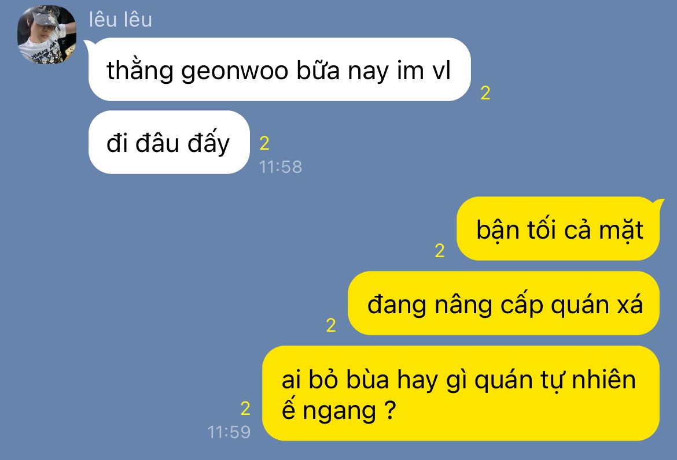Click unread count beside "ai bỏ bùa" message

(245, 408)
